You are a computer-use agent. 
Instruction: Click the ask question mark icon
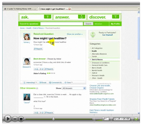[x=48, y=17]
